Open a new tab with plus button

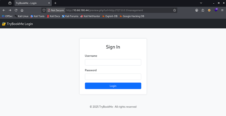point(55,3)
